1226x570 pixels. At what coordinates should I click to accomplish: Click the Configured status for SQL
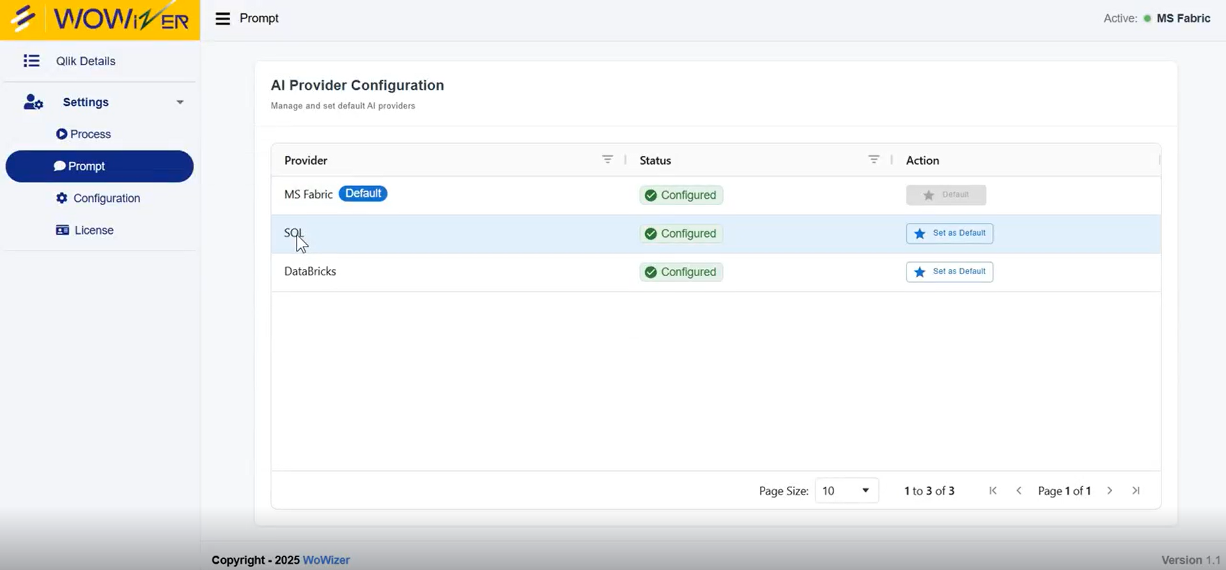(x=681, y=234)
